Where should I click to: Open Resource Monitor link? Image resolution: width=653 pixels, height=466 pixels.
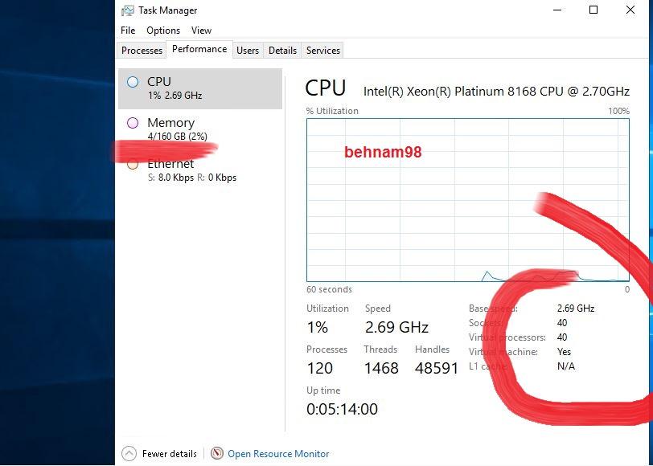(278, 453)
